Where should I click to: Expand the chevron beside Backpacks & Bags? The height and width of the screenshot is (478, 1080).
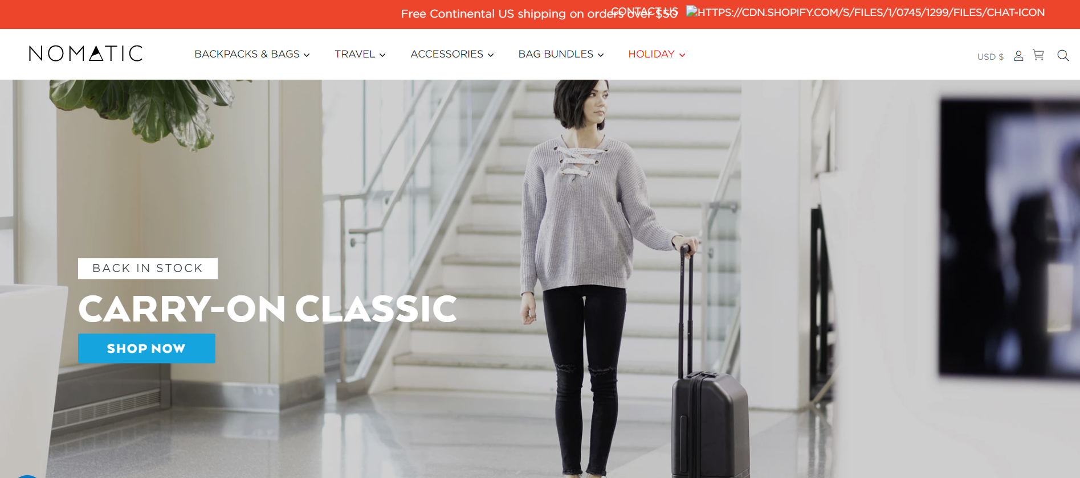click(x=307, y=55)
